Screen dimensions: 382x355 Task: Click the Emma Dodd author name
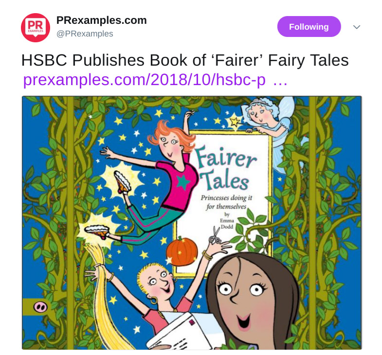point(227,224)
